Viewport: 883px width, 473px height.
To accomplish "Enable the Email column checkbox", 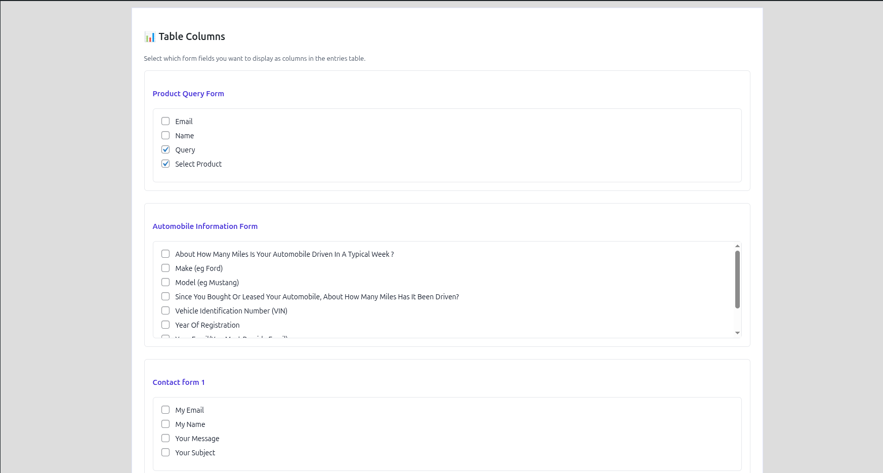I will pos(165,121).
